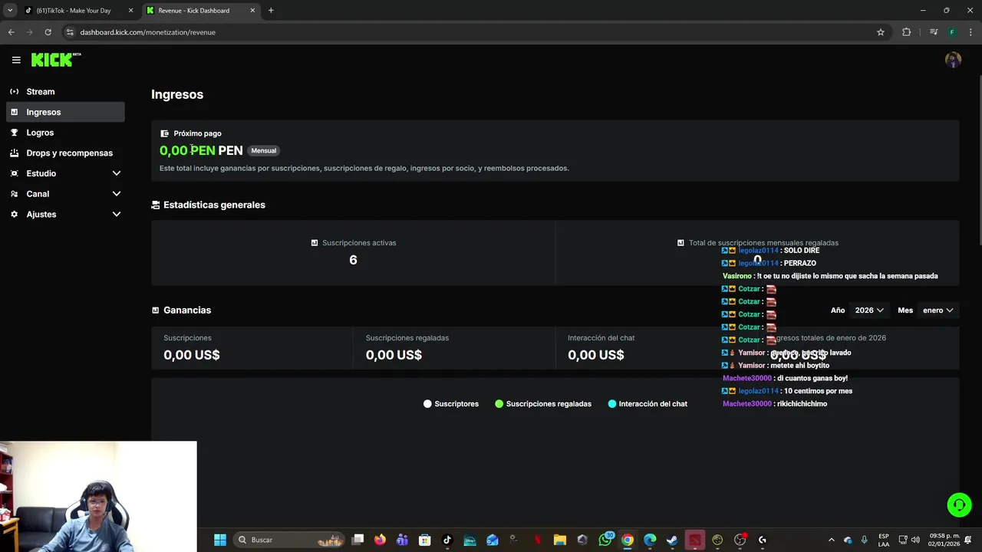Go back in browser history
The image size is (982, 552).
[x=11, y=32]
